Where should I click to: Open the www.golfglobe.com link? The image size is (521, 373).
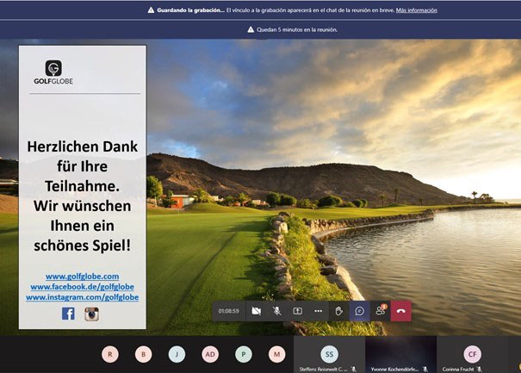coord(82,277)
